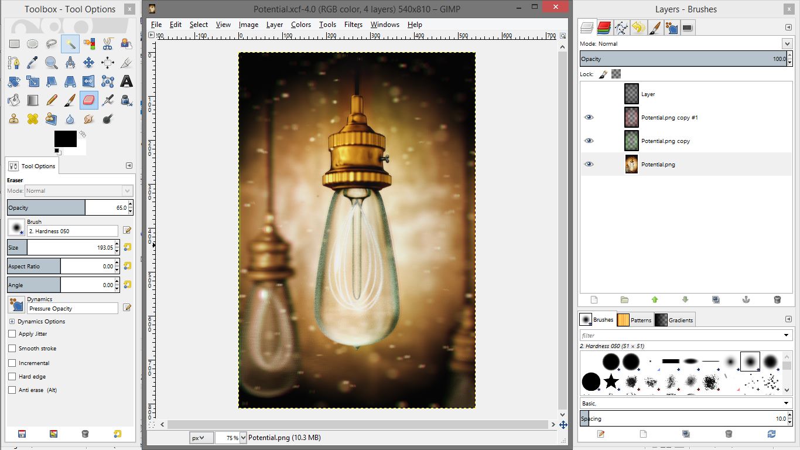Screen dimensions: 800x450
Task: Open the Select menu
Action: [199, 25]
